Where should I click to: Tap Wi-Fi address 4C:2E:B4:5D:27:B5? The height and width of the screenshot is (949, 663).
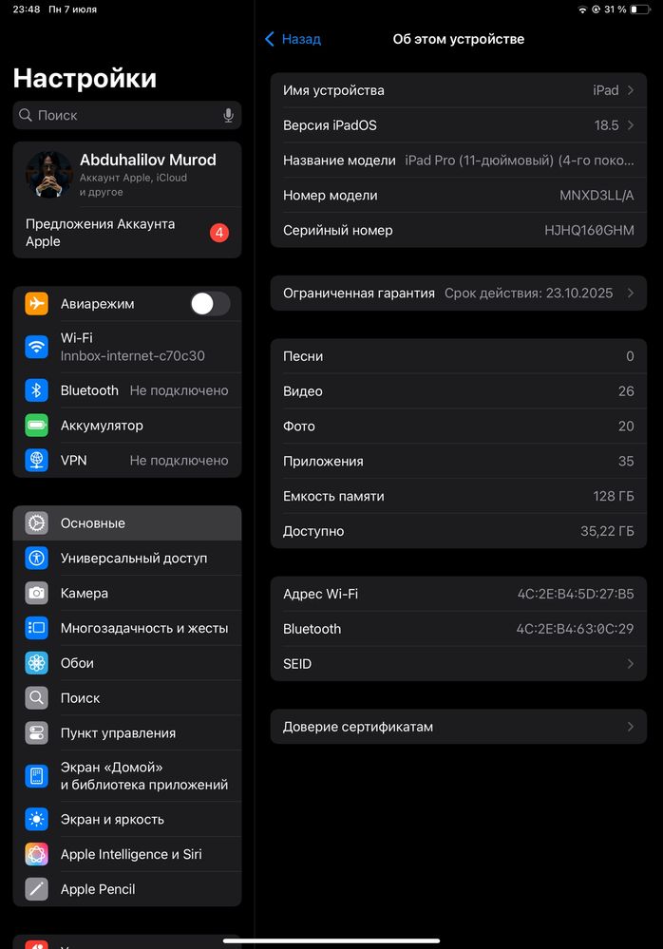[576, 594]
